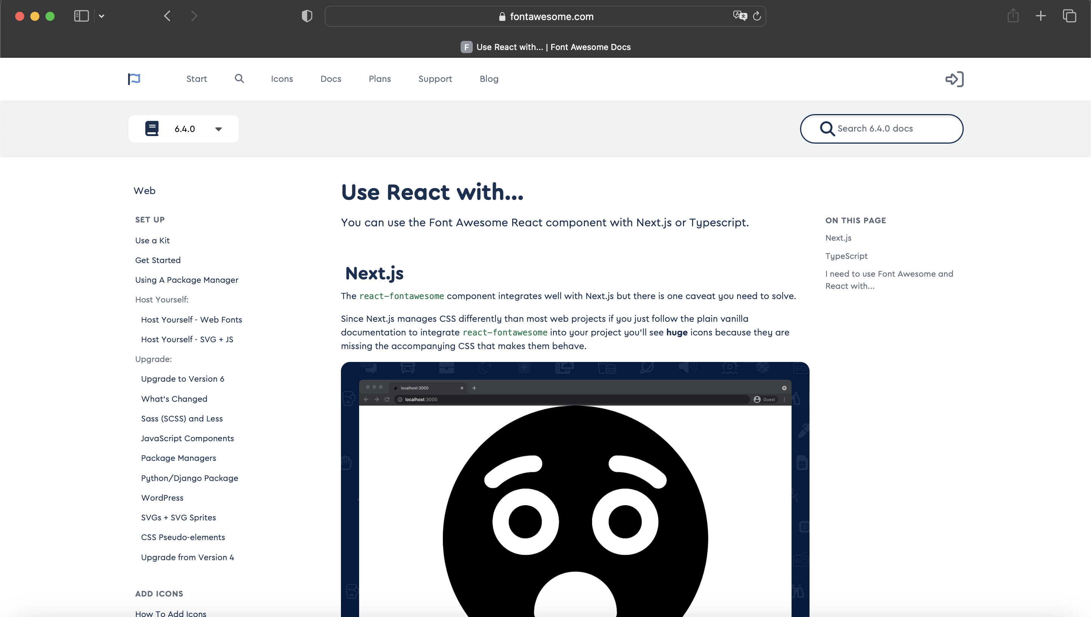Open the privacy report shield icon

(307, 16)
